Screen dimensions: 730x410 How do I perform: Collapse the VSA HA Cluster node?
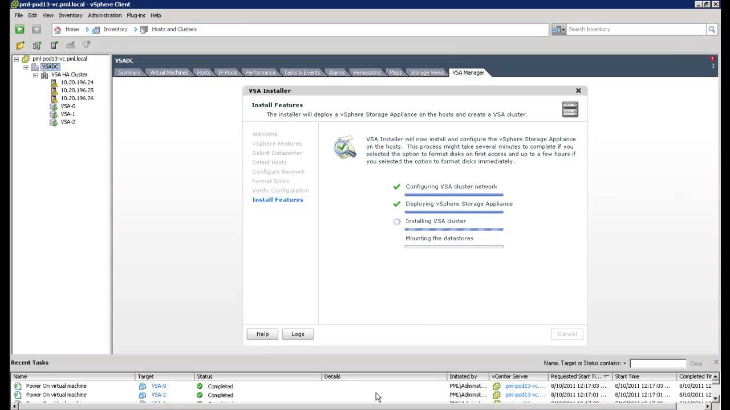point(35,75)
